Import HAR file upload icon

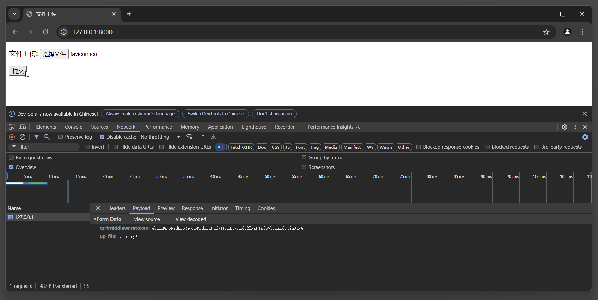point(203,137)
